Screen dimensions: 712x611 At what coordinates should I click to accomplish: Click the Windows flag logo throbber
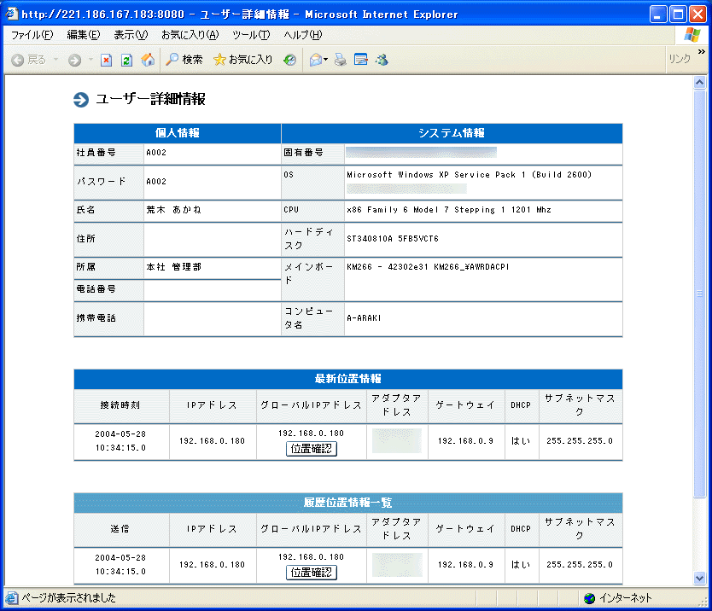[692, 35]
